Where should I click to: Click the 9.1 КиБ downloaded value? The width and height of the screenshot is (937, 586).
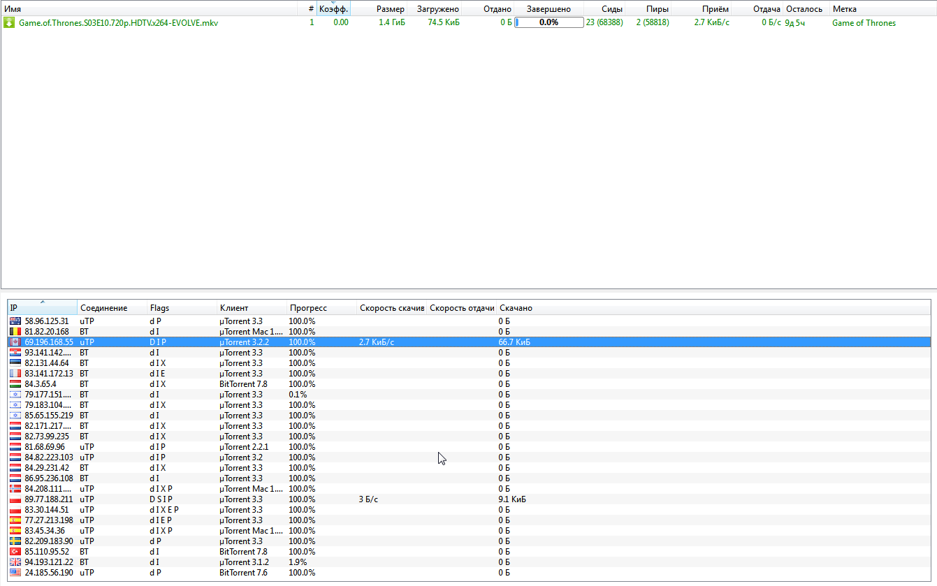[512, 499]
